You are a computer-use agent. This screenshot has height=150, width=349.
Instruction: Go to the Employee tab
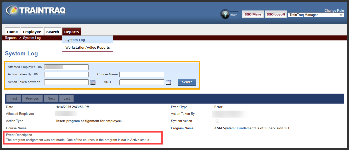32,32
